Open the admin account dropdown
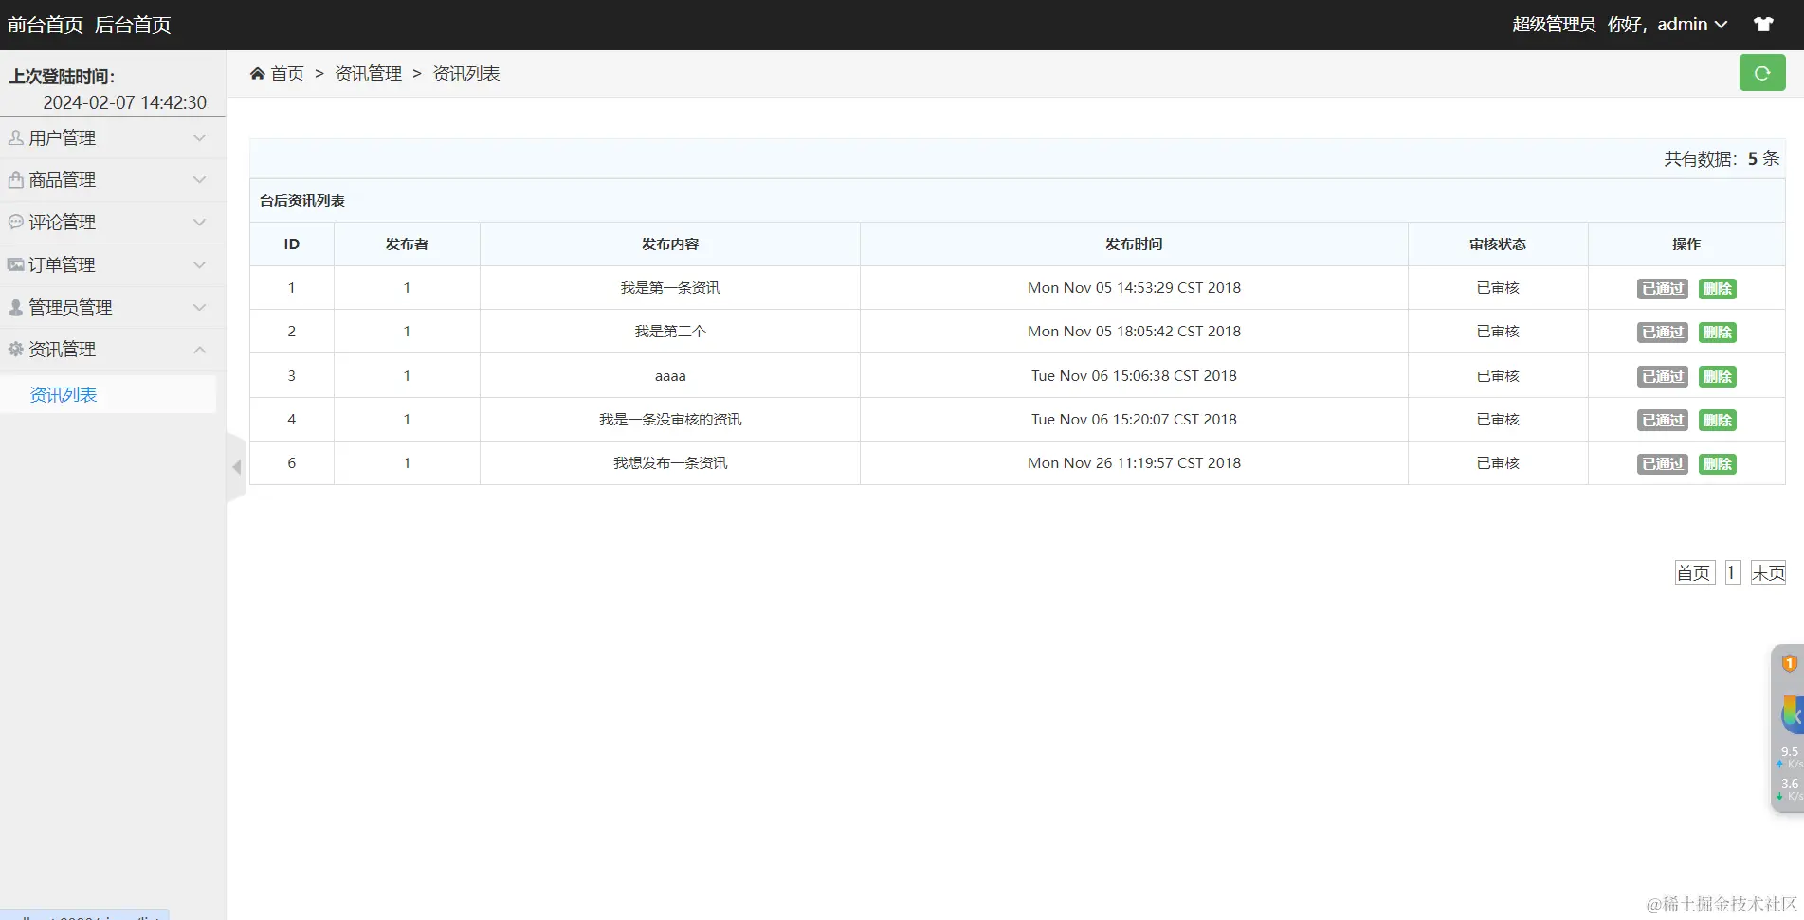The image size is (1804, 920). [x=1692, y=25]
